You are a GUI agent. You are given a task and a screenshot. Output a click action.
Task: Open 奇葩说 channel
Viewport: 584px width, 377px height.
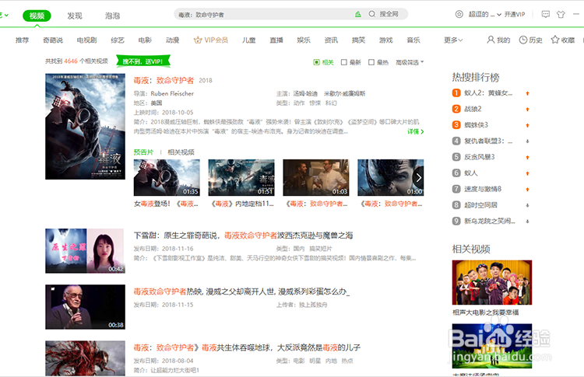pyautogui.click(x=53, y=40)
